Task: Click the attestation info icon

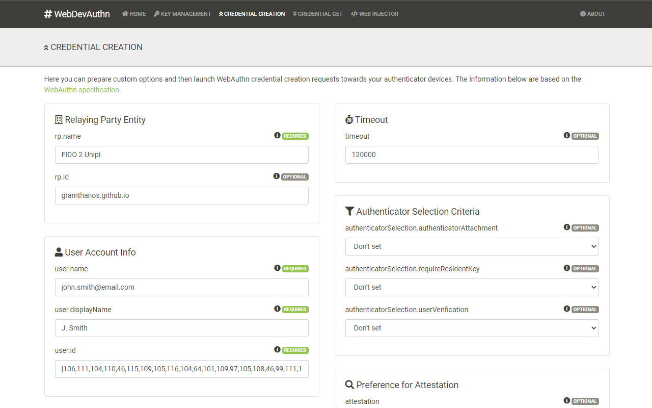Action: (566, 401)
